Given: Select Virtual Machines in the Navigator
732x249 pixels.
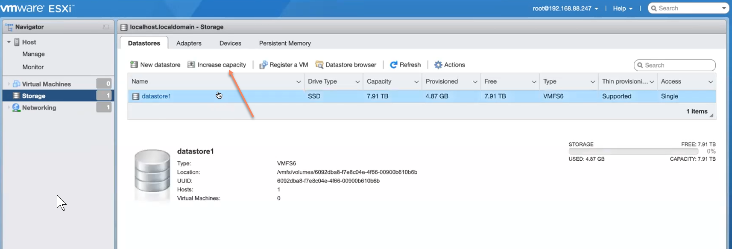Looking at the screenshot, I should [46, 84].
